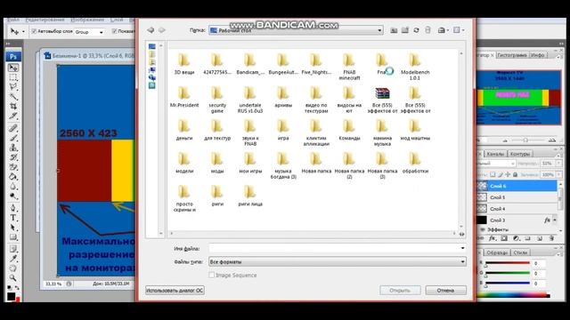Switch to the Гистограмма tab
The width and height of the screenshot is (570, 320).
[512, 55]
